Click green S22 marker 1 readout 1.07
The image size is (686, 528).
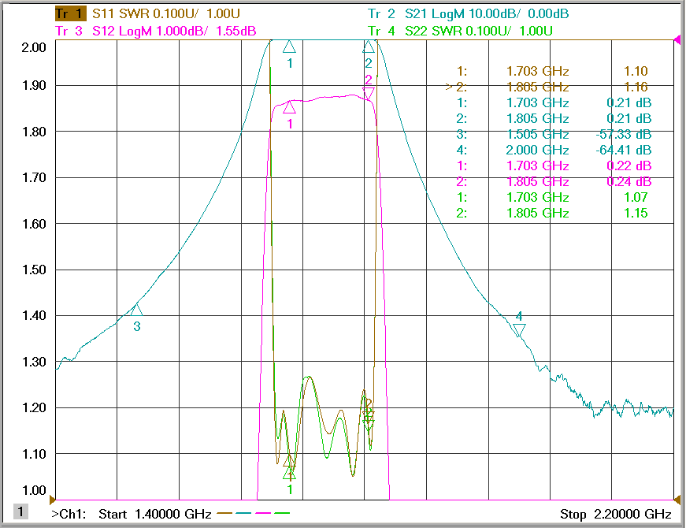551,198
